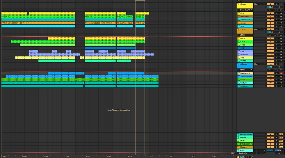Viewport: 285px width, 158px height.
Task: Toggle return track activator A
Action: pyautogui.click(x=270, y=134)
